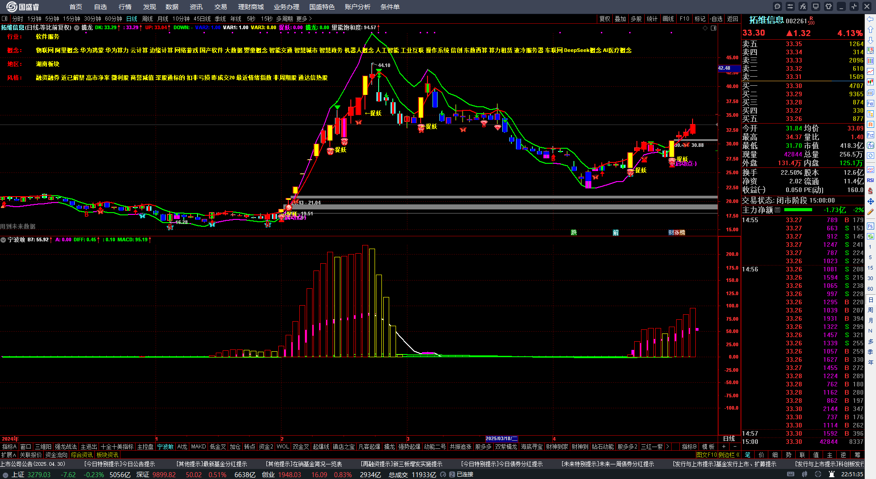Expand the 扩展∧ panel

pos(9,455)
